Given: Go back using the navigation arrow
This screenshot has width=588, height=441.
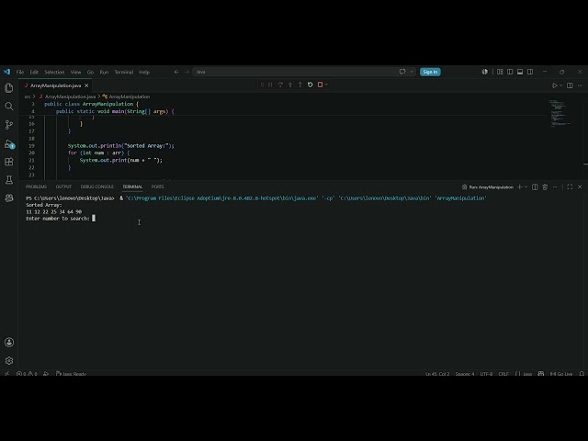Looking at the screenshot, I should (x=176, y=72).
